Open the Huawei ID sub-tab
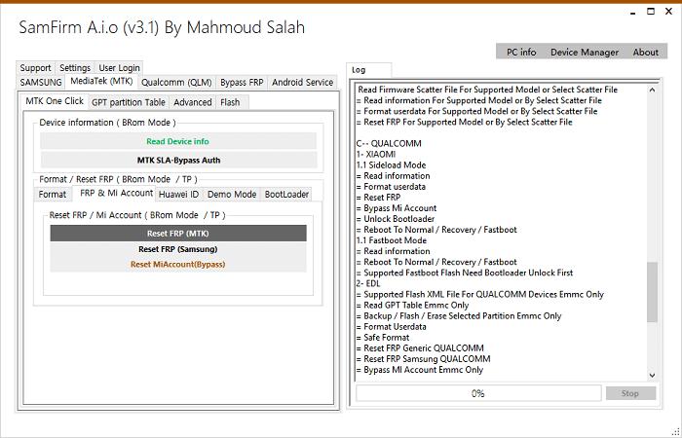Image resolution: width=682 pixels, height=438 pixels. (178, 195)
